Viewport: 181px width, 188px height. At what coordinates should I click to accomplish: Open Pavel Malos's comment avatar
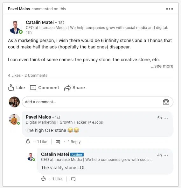pyautogui.click(x=14, y=119)
